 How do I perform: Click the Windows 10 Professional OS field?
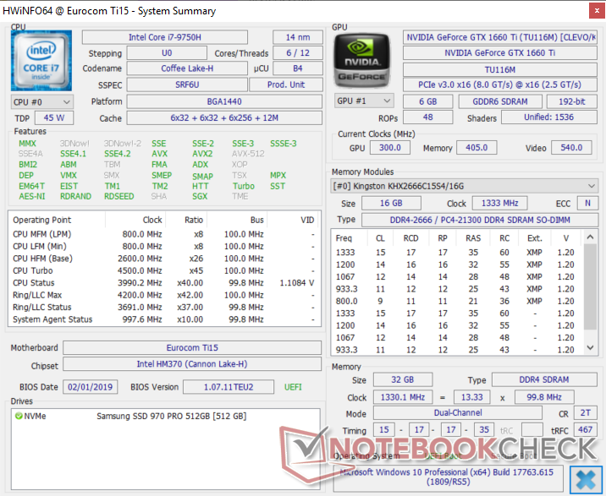[x=448, y=477]
